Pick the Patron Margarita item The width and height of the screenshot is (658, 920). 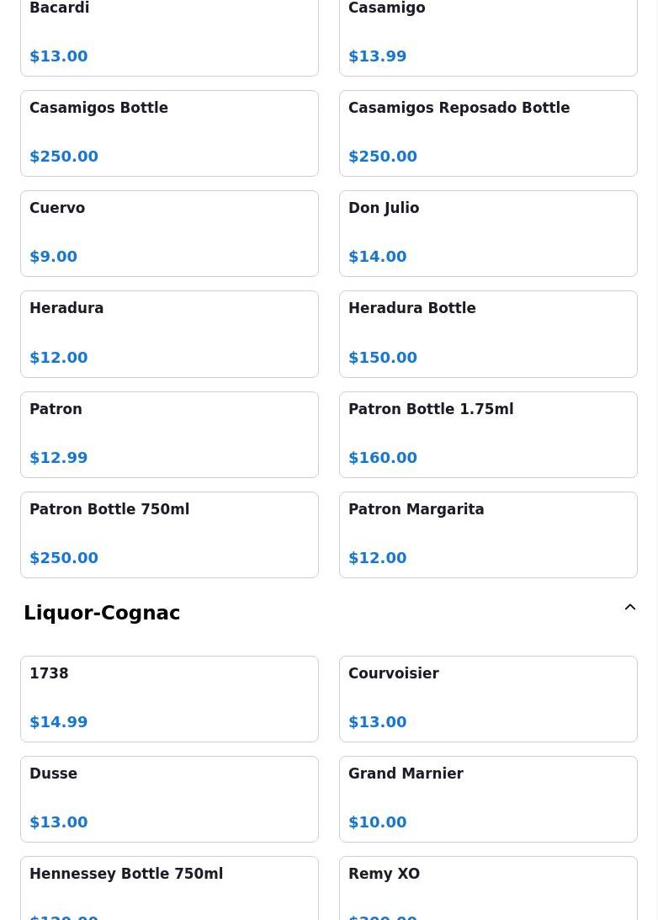pos(488,534)
